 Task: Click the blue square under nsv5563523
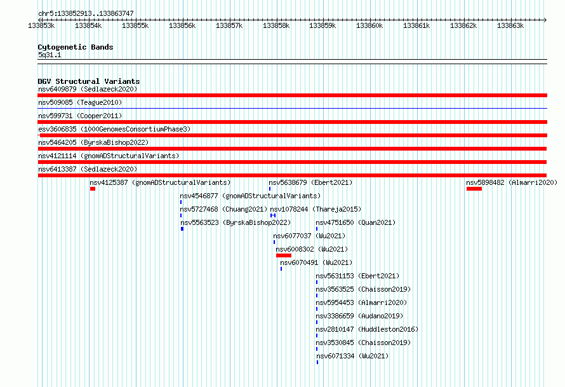tap(182, 229)
